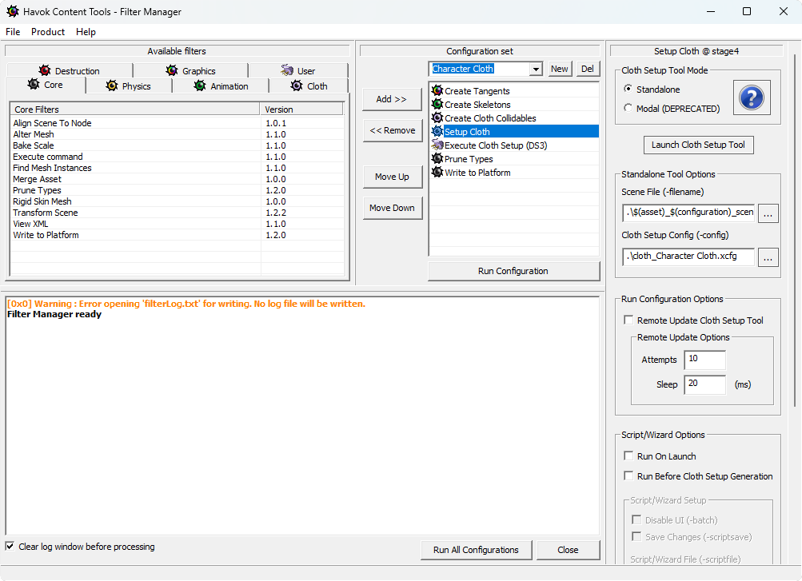Screen dimensions: 802x581
Task: Click the Launch Cloth Setup Tool button
Action: tap(698, 145)
